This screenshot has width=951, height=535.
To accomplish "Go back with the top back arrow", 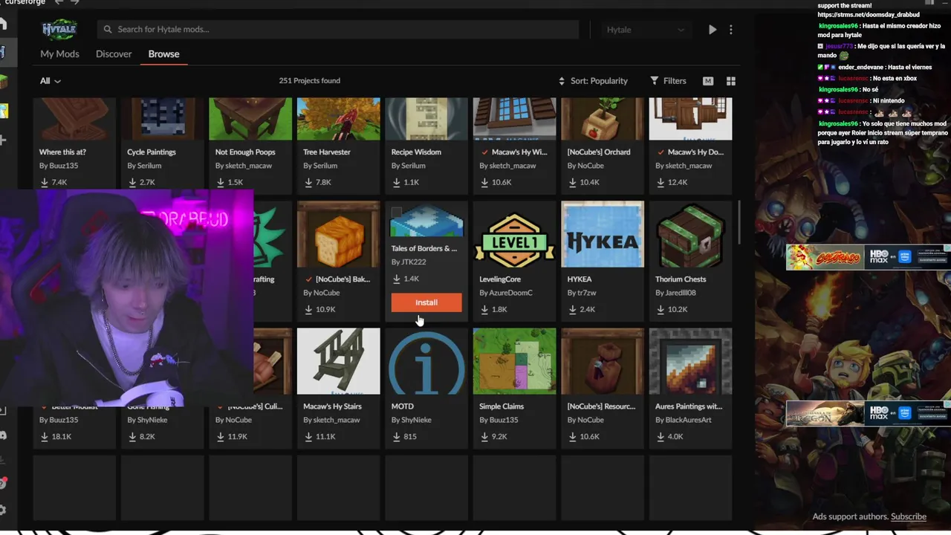I will [x=59, y=2].
